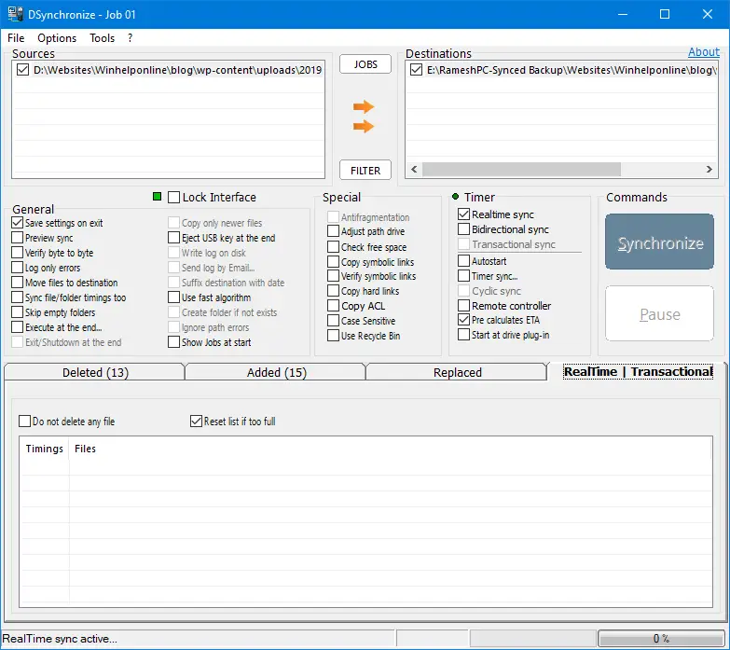
Task: Enable Sync file/folder timings too
Action: coord(17,297)
